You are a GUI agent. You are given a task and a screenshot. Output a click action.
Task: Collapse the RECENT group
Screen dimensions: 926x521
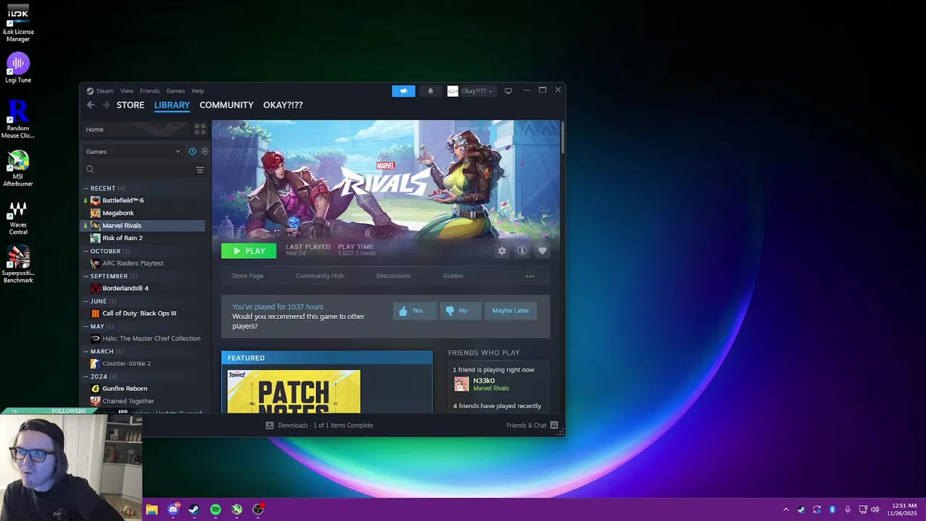(103, 188)
